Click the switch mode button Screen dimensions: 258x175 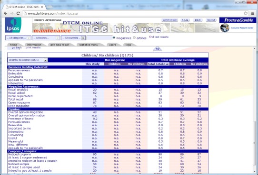click(x=169, y=20)
